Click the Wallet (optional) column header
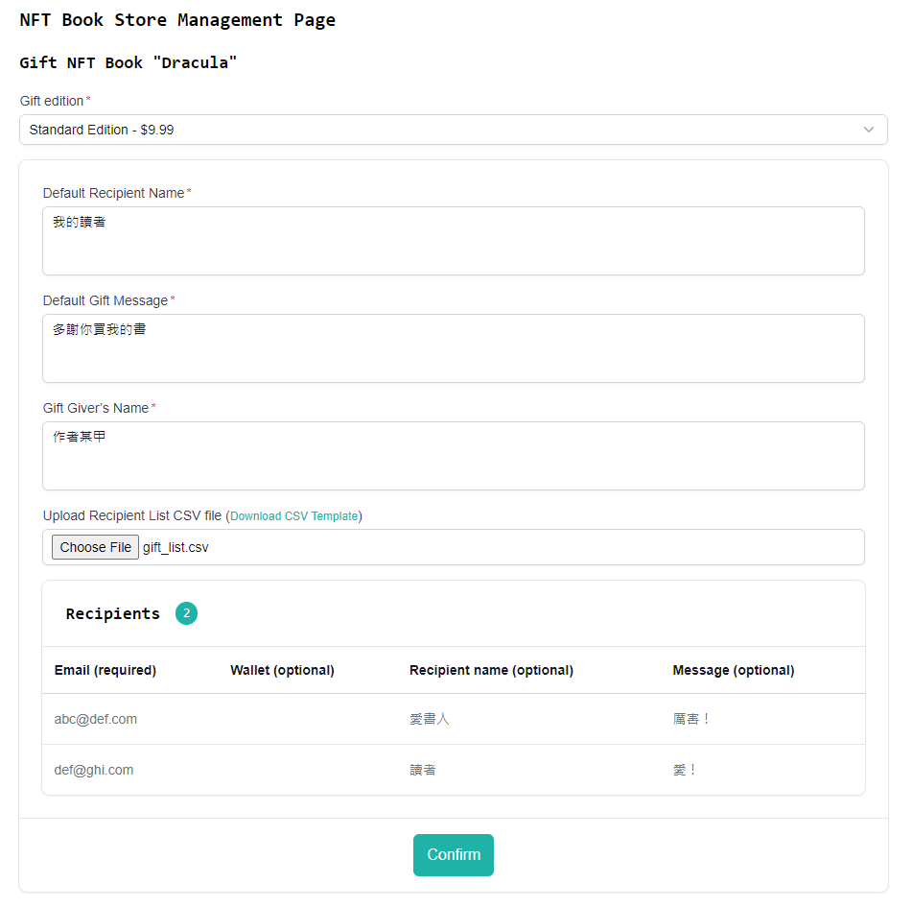 click(x=282, y=670)
